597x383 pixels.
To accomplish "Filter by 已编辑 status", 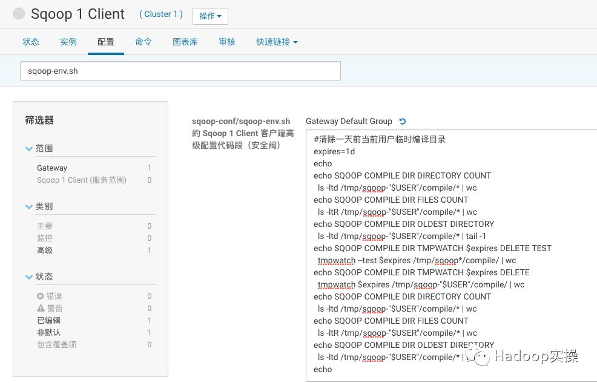I will pyautogui.click(x=48, y=320).
